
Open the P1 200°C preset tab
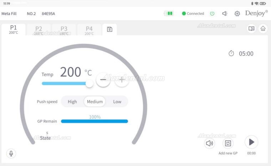point(14,30)
